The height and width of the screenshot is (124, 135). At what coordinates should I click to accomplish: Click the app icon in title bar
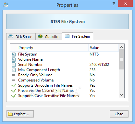click(x=6, y=5)
